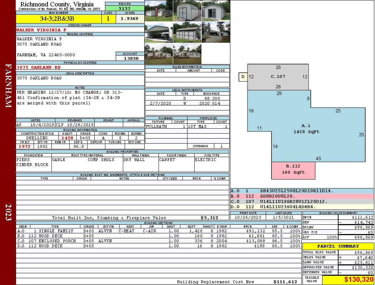Click the built-ins total value $5,312
The width and height of the screenshot is (375, 285).
[209, 218]
